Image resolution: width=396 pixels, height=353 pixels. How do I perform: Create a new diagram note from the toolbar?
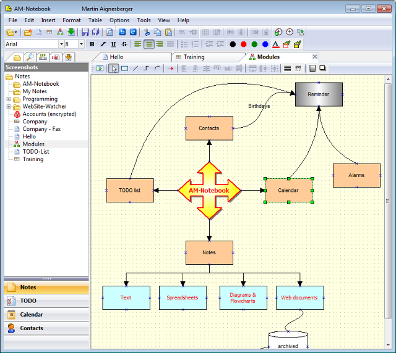click(x=60, y=32)
